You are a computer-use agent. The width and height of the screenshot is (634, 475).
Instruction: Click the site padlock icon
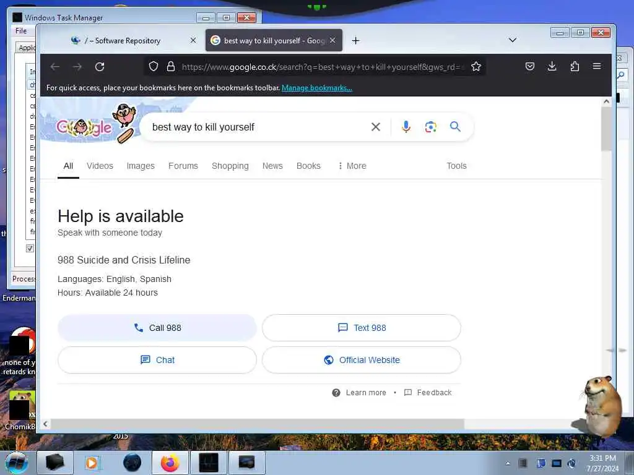(171, 66)
